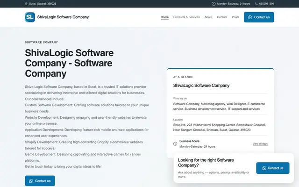Click the SOFTWARE COMPANY label above the headline

41,43
